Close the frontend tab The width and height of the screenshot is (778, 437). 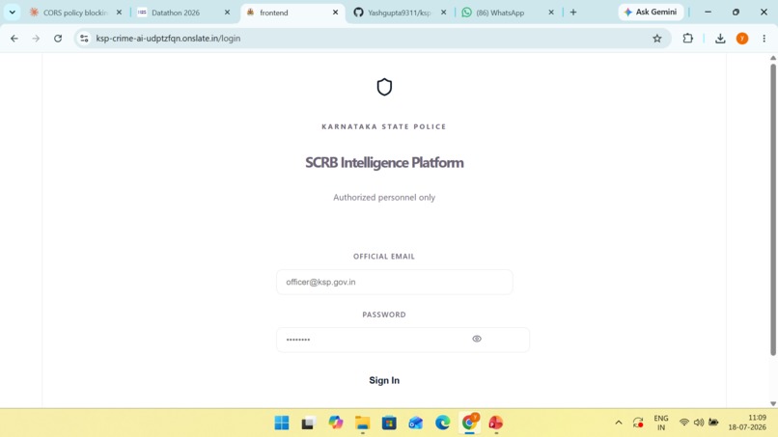[335, 13]
